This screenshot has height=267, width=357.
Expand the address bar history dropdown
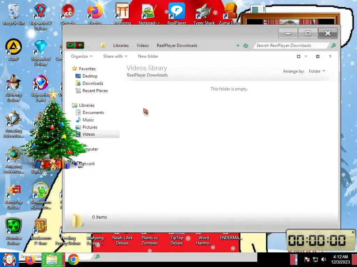coord(238,46)
